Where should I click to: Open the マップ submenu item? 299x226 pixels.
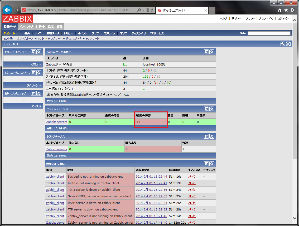pyautogui.click(x=123, y=33)
